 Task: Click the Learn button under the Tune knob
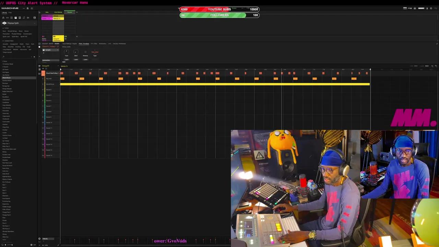66,59
